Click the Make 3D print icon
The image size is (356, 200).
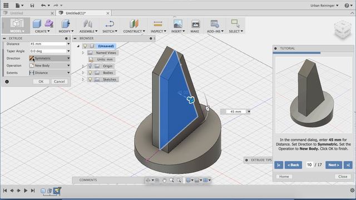(195, 23)
